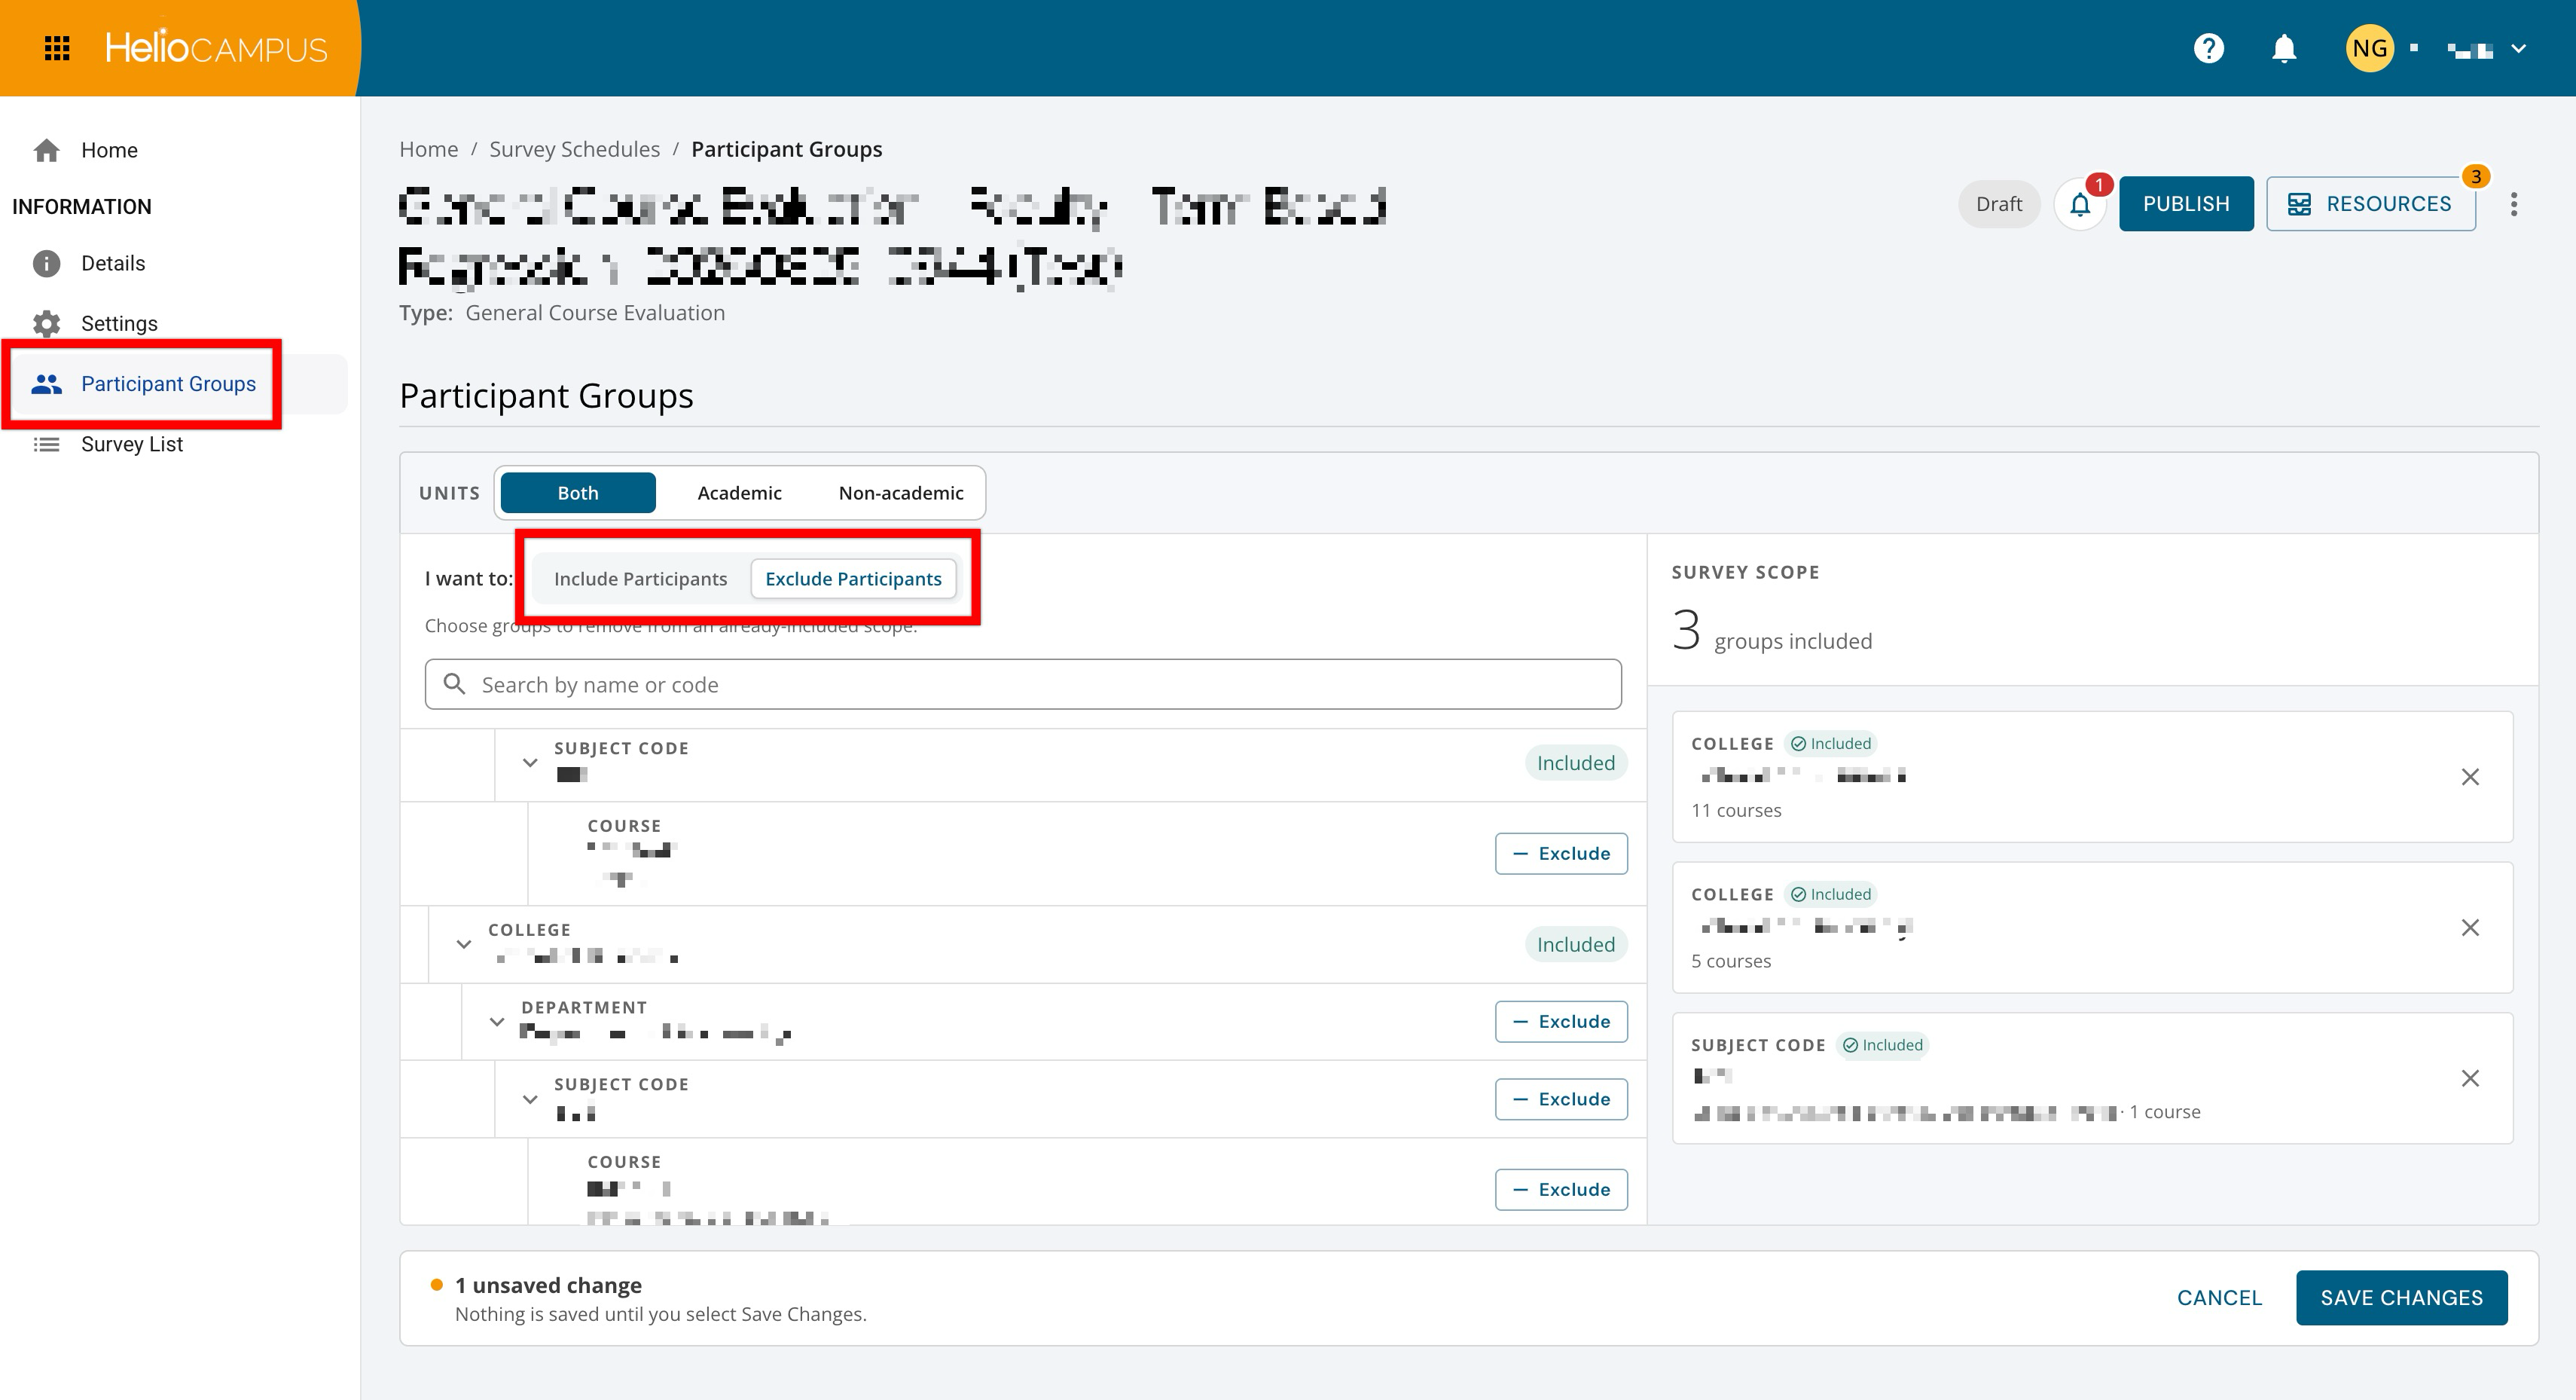Viewport: 2576px width, 1400px height.
Task: Exclude the Department row
Action: [1561, 1022]
